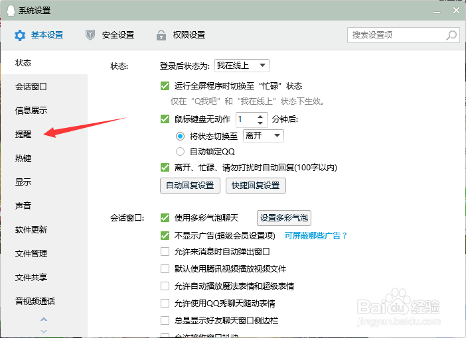Focus the 搜索设置项 search box
The height and width of the screenshot is (338, 466).
pyautogui.click(x=404, y=35)
